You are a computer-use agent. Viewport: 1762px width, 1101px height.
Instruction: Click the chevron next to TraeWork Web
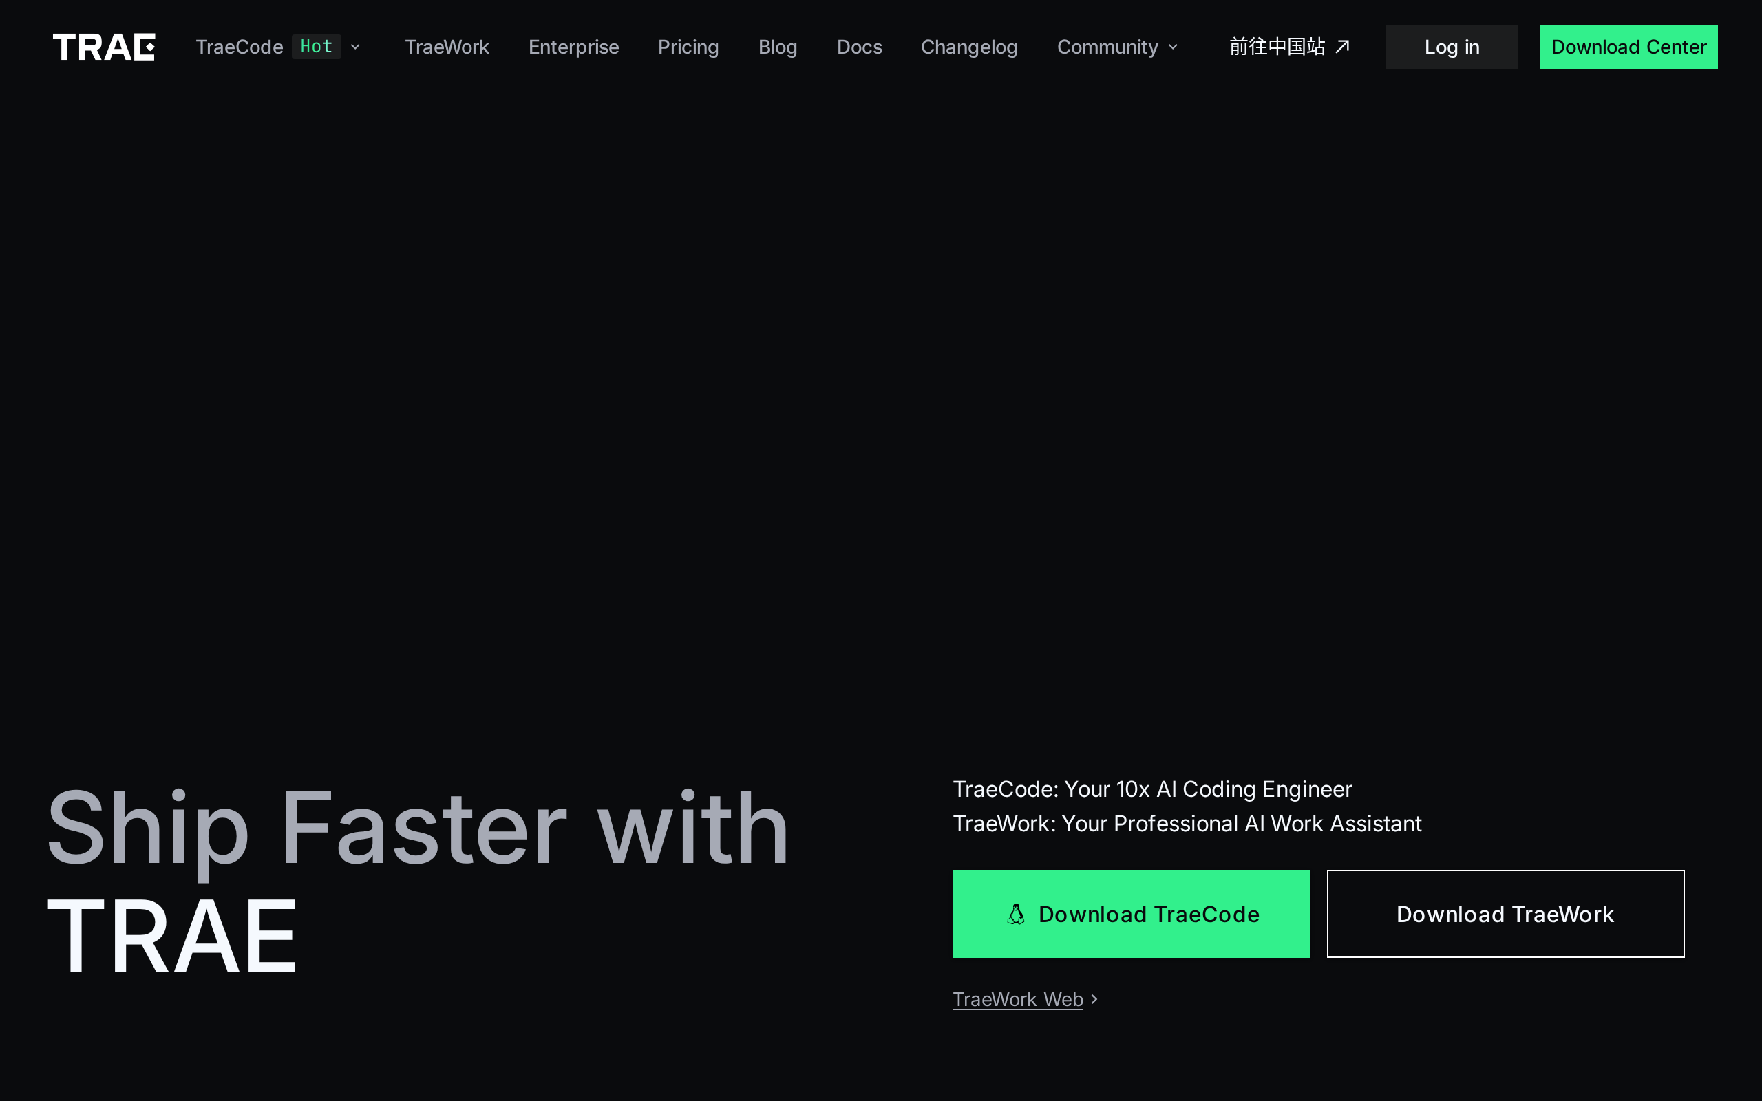point(1094,999)
